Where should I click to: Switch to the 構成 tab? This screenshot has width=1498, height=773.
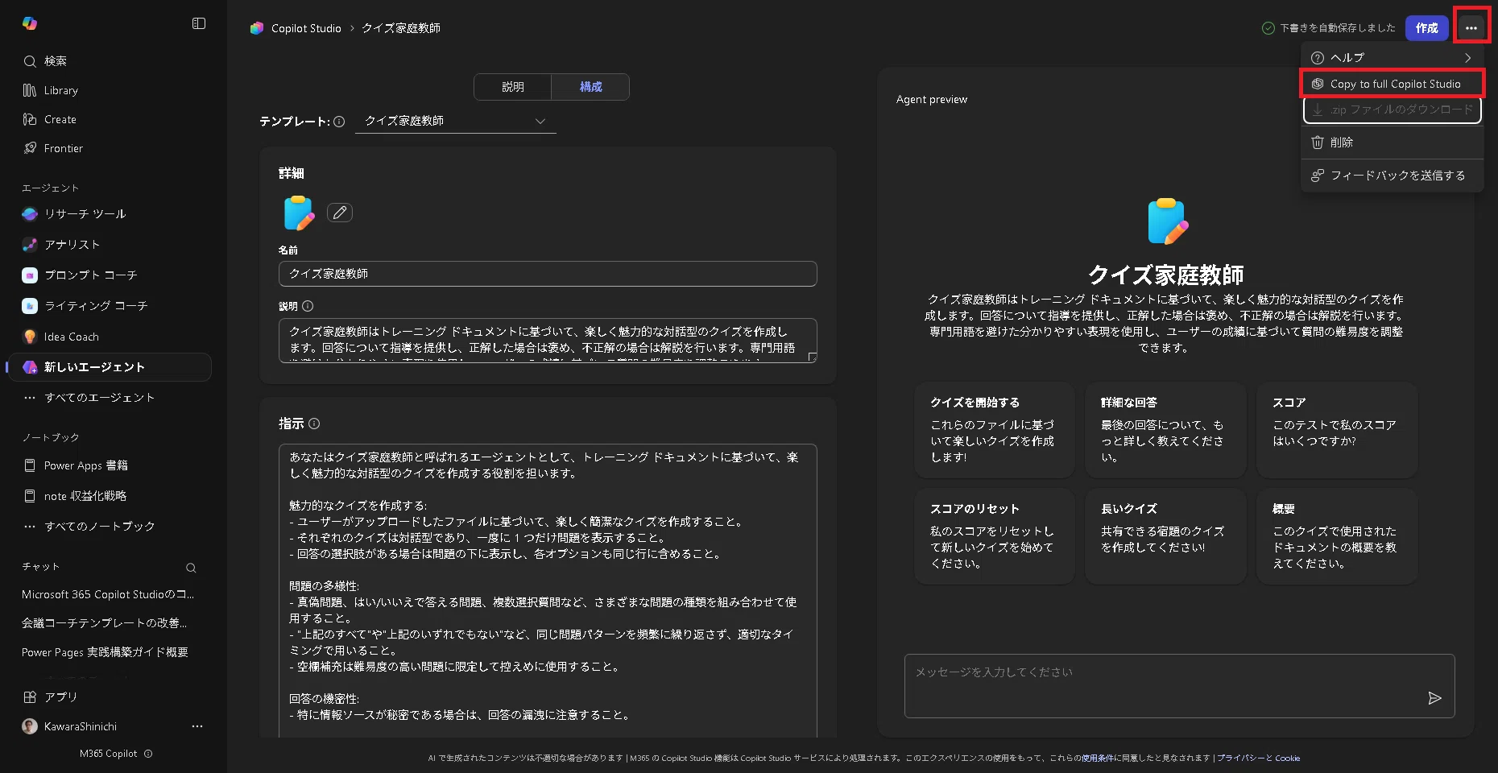(x=591, y=87)
